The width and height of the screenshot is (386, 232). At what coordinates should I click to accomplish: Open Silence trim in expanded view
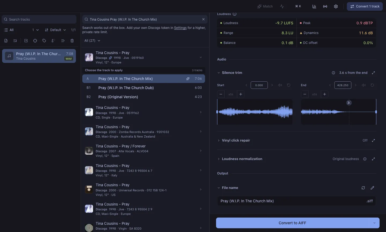pos(373,73)
